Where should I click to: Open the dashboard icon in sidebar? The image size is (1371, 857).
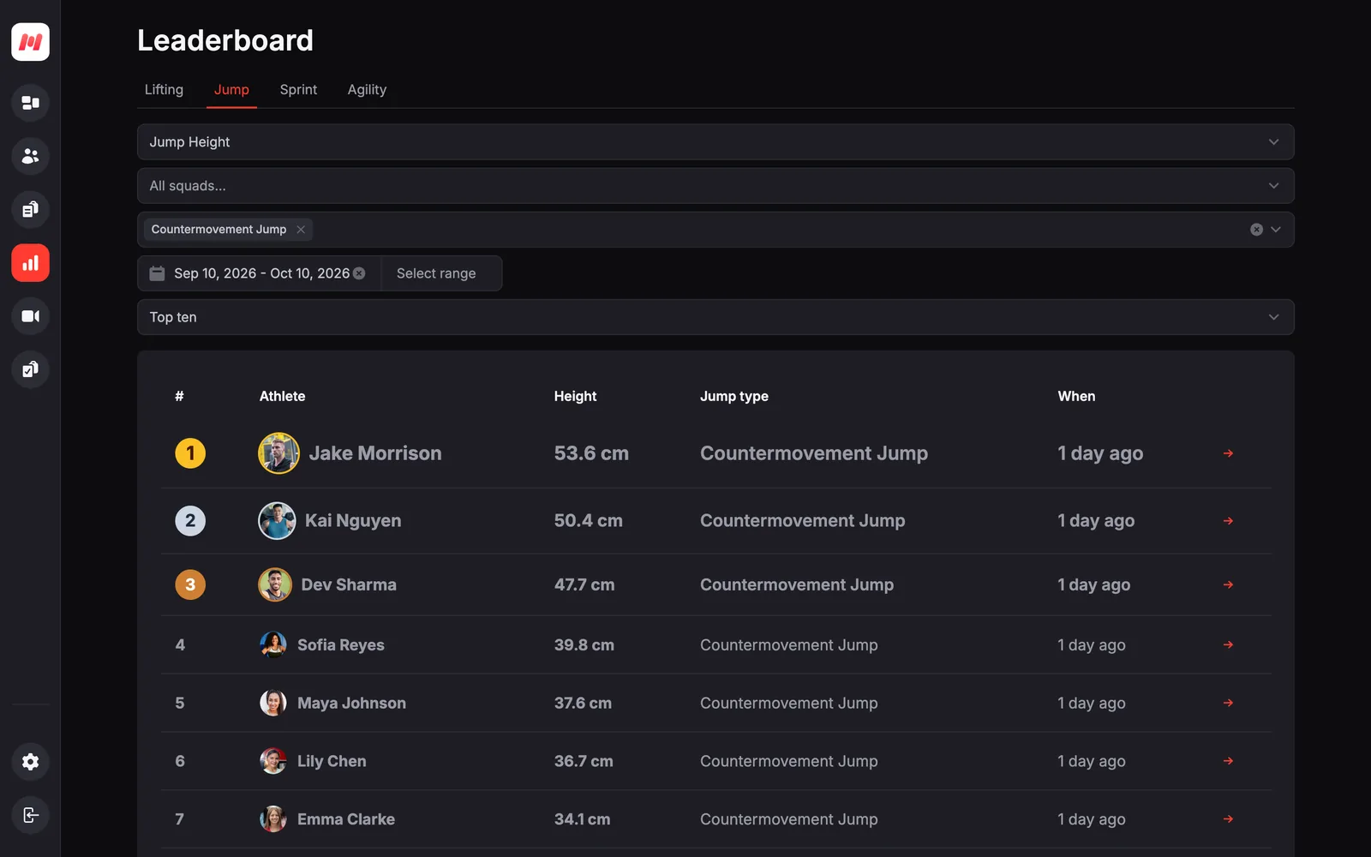tap(30, 103)
